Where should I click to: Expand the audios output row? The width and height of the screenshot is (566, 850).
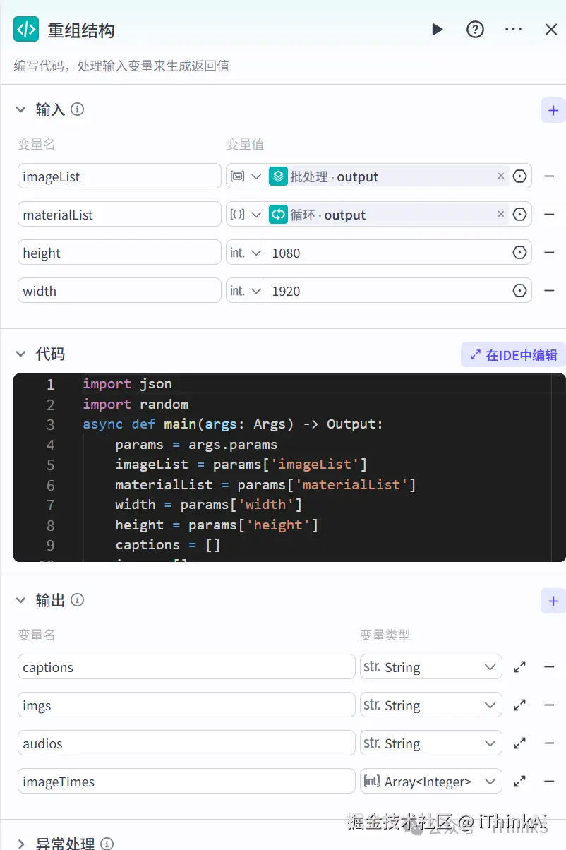(x=520, y=743)
